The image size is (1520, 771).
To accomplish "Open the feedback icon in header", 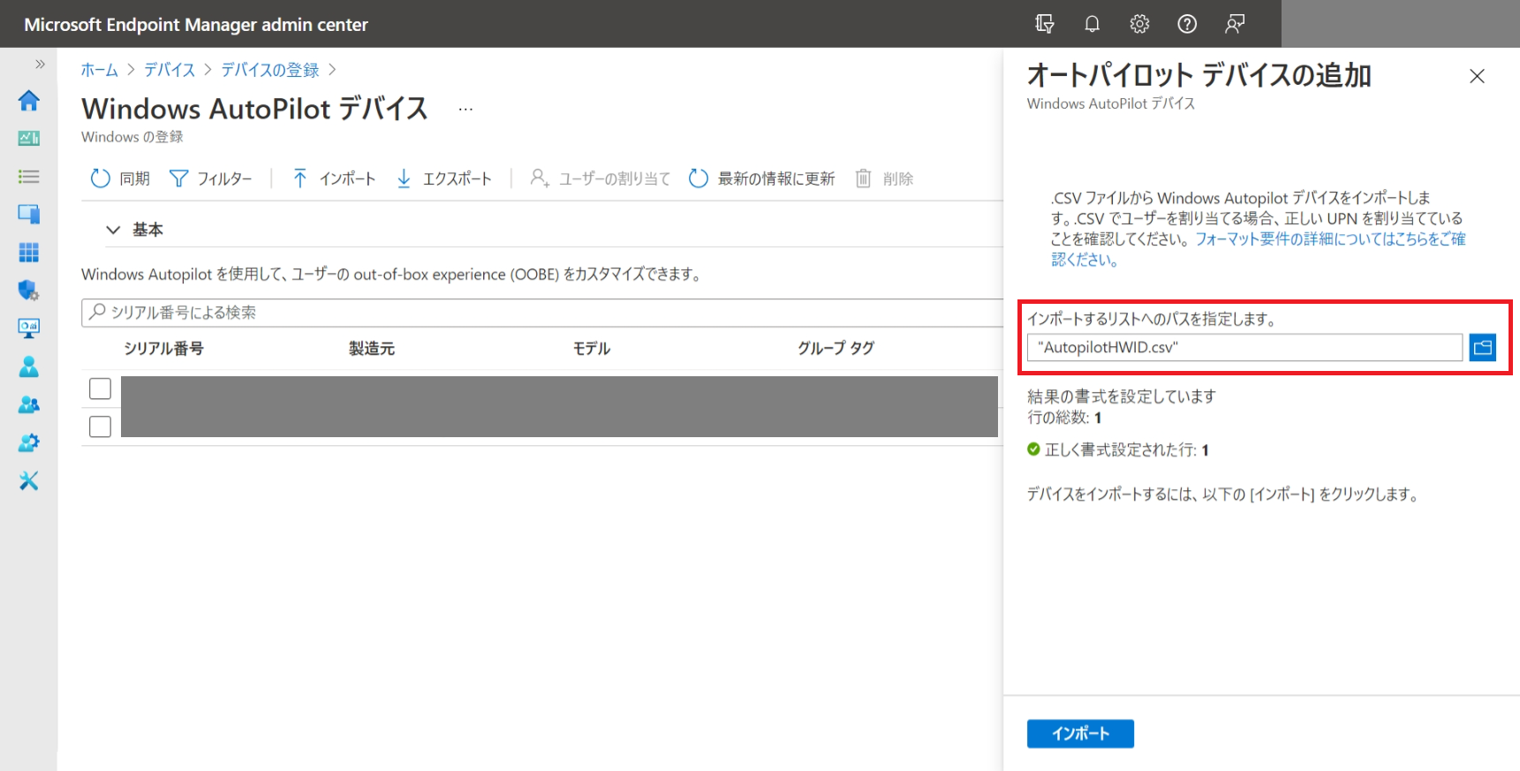I will (x=1235, y=24).
